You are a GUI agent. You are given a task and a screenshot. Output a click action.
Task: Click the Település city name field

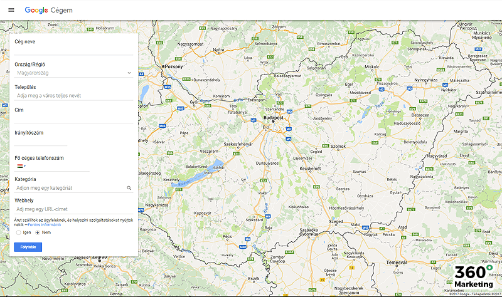73,96
